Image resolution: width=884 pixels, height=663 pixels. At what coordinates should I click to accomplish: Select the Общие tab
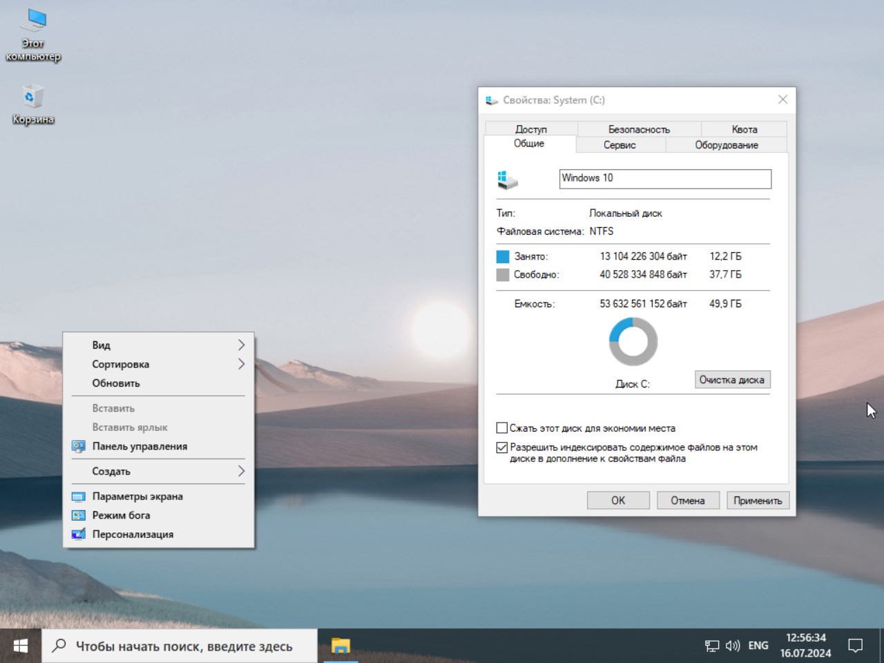pyautogui.click(x=529, y=144)
